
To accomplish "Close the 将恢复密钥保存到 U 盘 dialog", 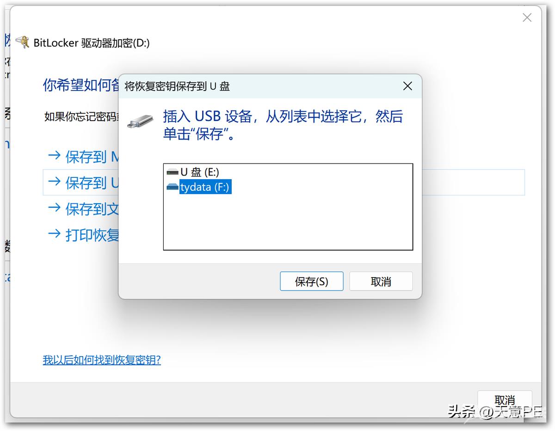I will coord(407,86).
